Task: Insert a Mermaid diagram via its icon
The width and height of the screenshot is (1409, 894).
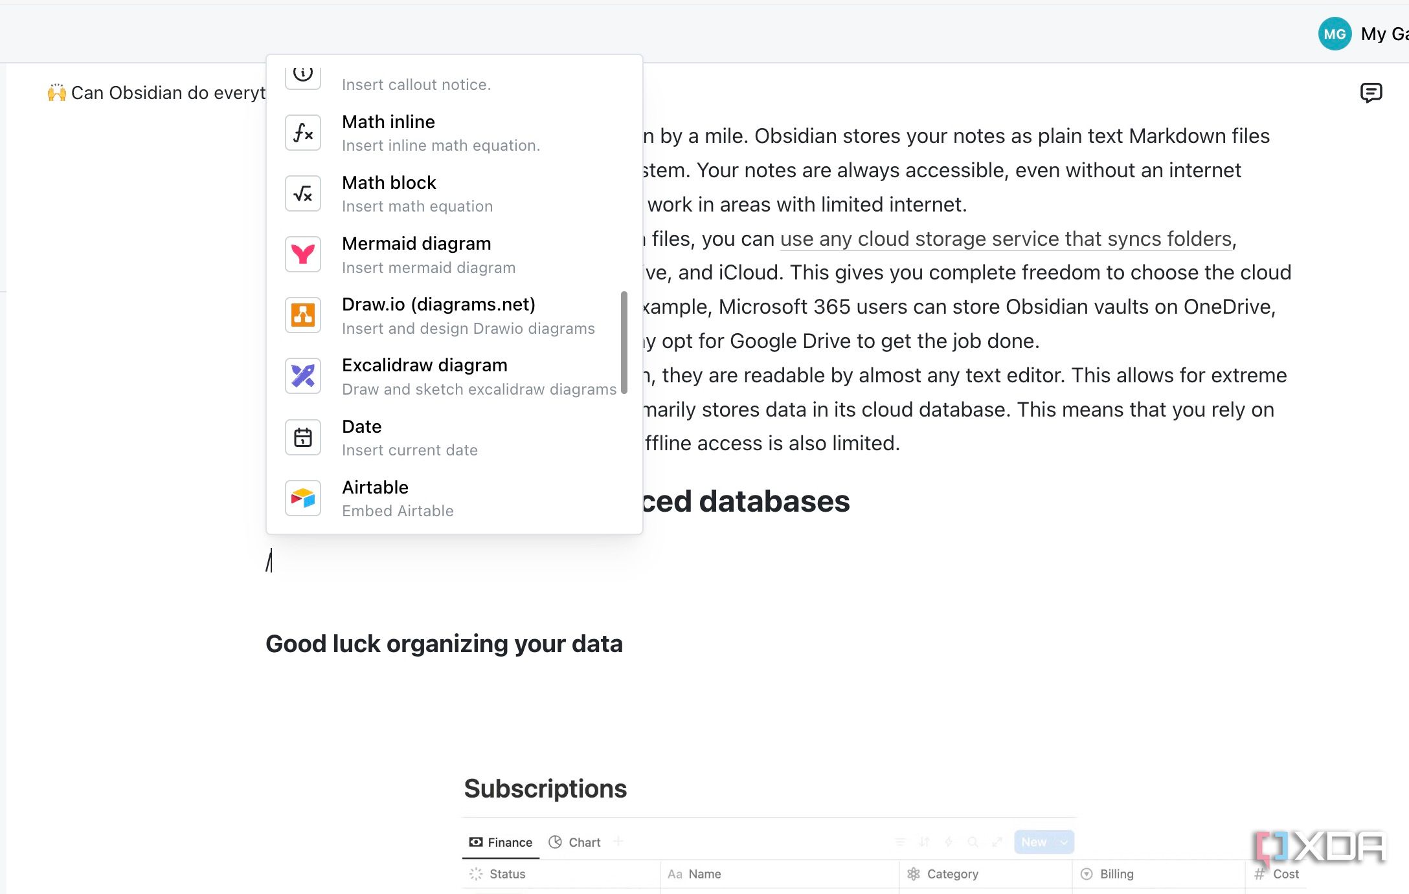Action: pyautogui.click(x=303, y=254)
